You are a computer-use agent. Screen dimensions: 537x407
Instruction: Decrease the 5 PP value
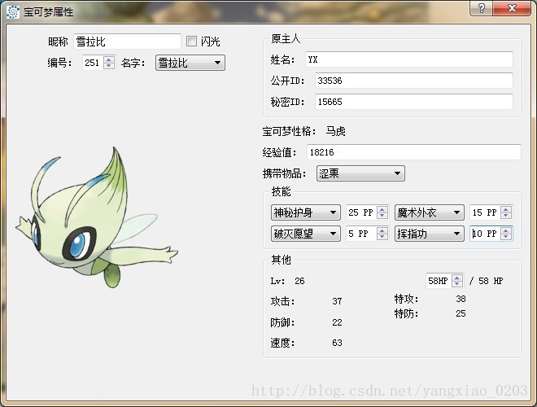pos(382,237)
